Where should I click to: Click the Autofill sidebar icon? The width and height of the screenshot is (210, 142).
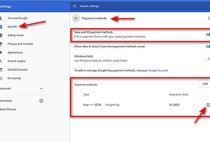(x=1, y=26)
